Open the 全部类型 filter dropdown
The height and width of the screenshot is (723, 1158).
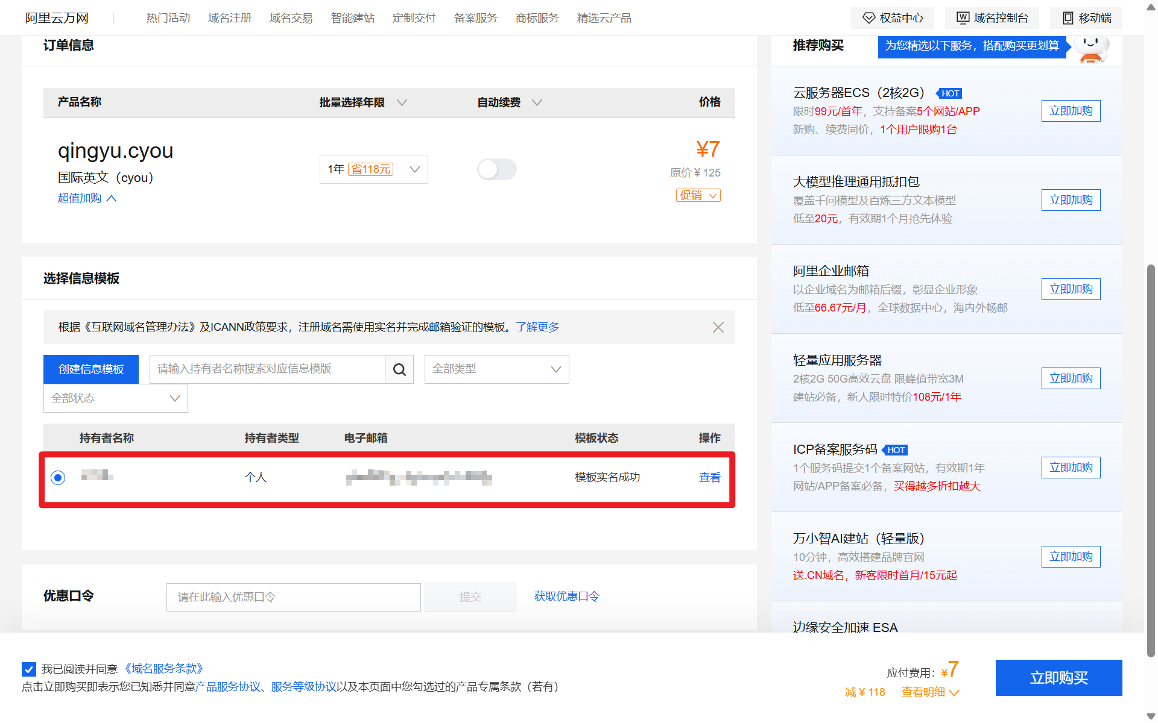497,369
